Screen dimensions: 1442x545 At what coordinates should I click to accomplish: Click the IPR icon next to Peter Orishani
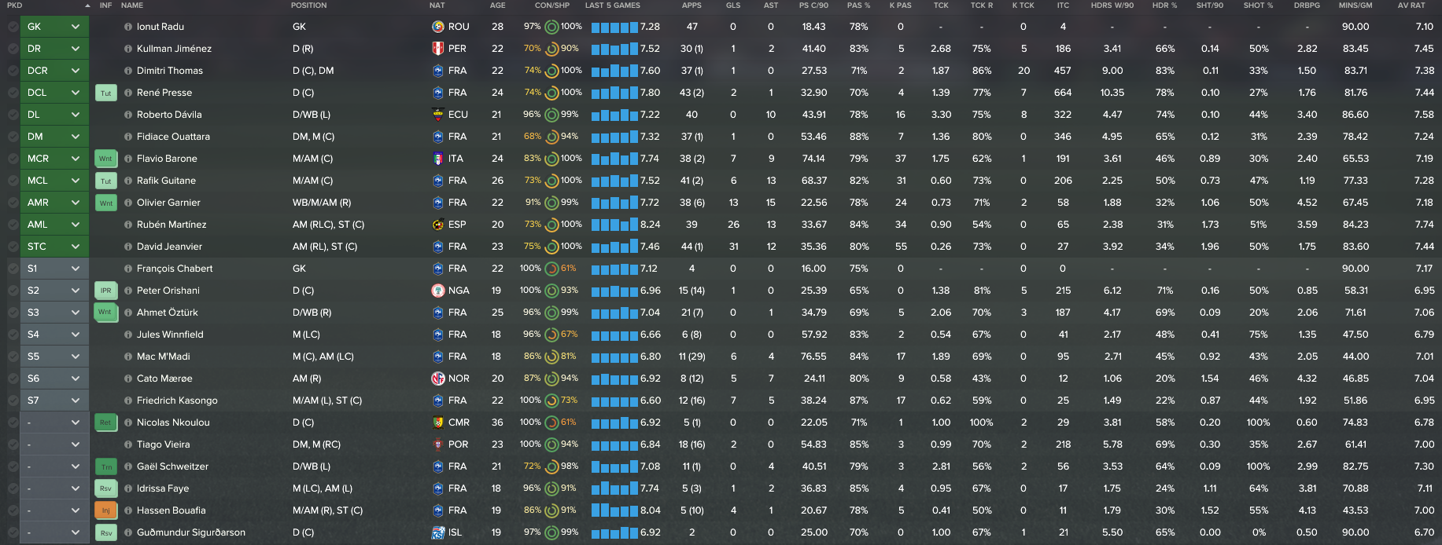[x=105, y=291]
